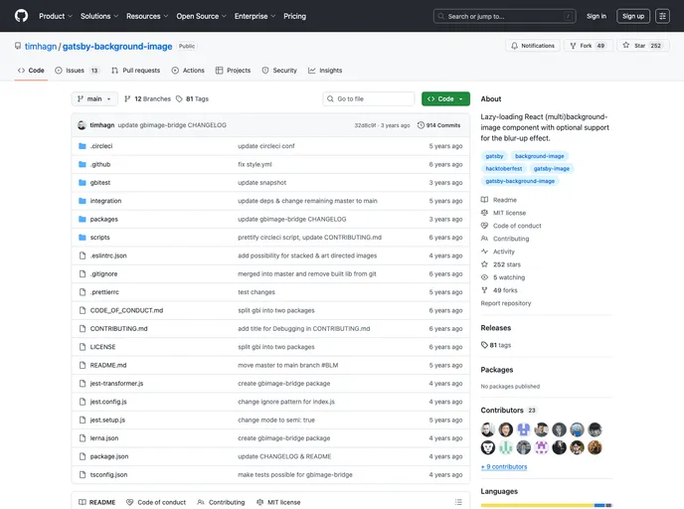Star the gatsby-background-image repository

(643, 46)
